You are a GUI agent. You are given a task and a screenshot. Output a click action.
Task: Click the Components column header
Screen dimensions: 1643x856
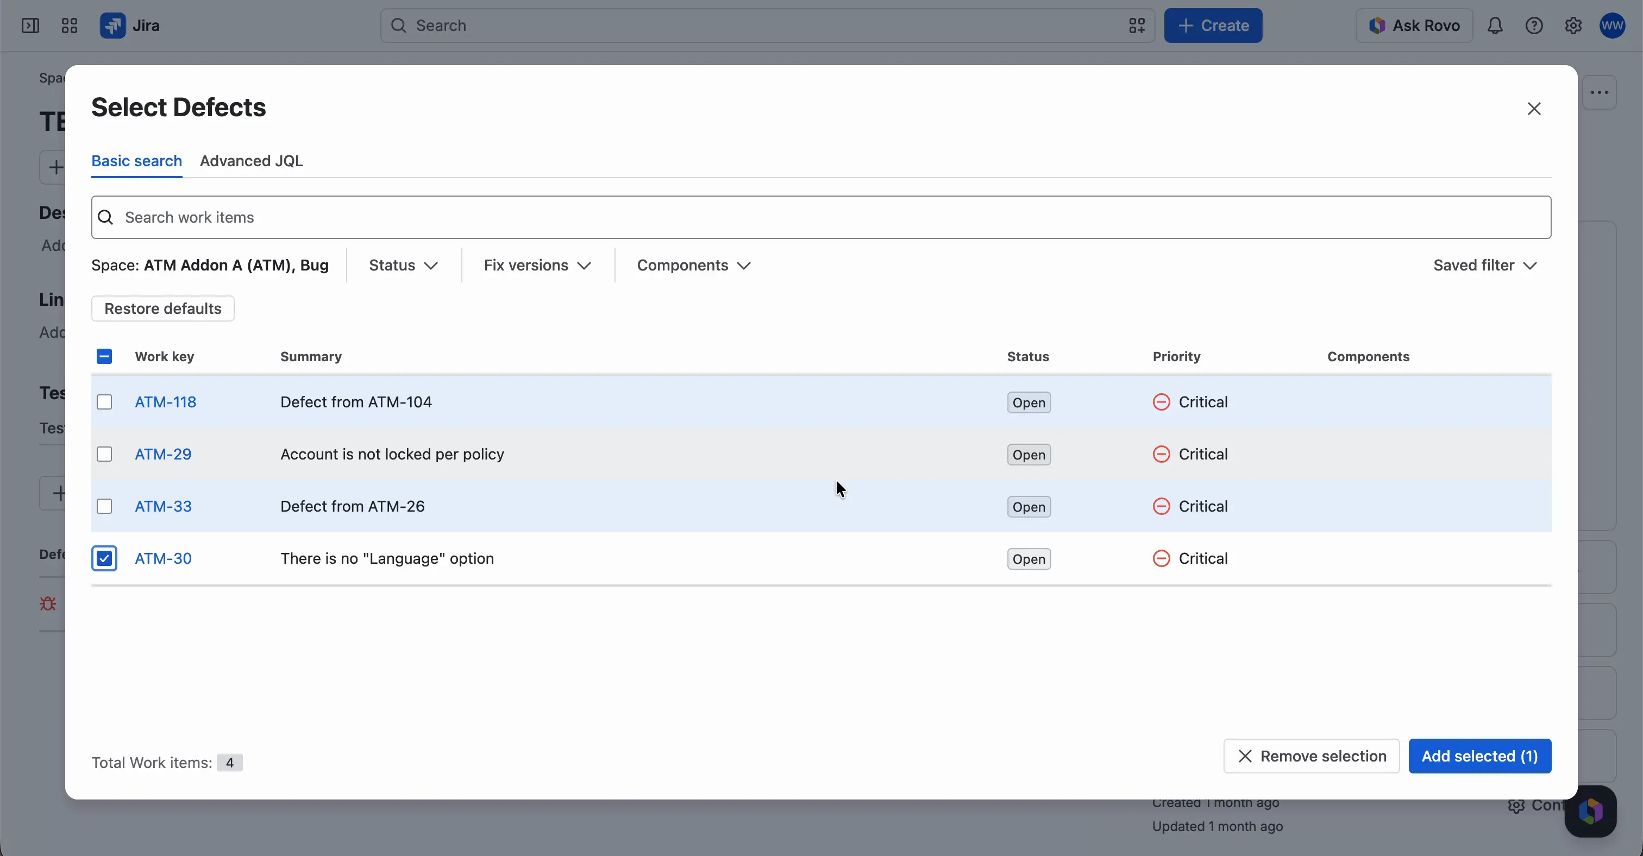[1368, 357]
